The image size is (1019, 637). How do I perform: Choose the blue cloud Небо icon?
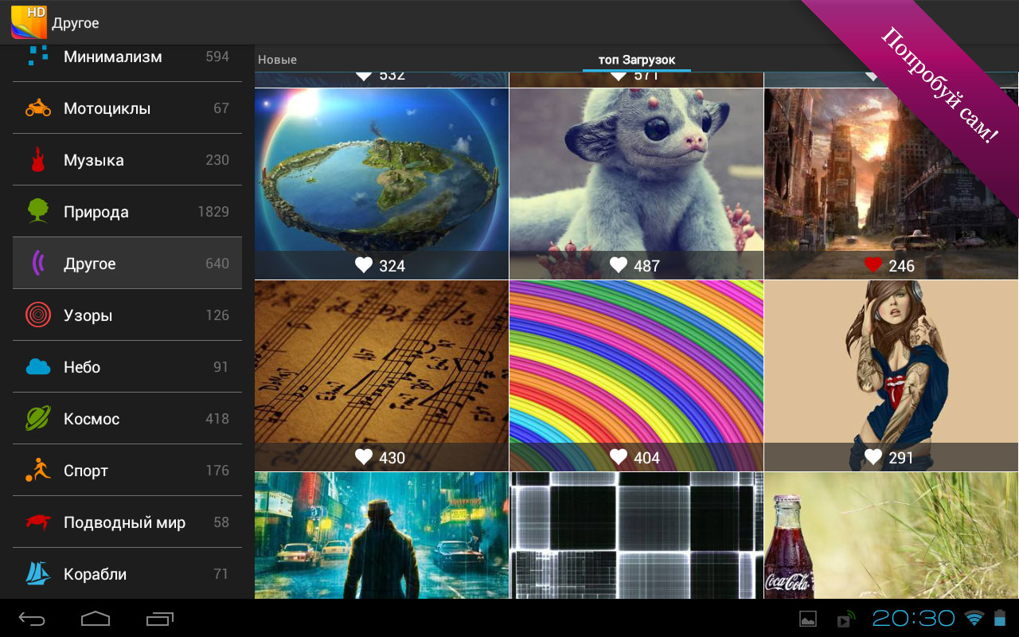pyautogui.click(x=37, y=366)
